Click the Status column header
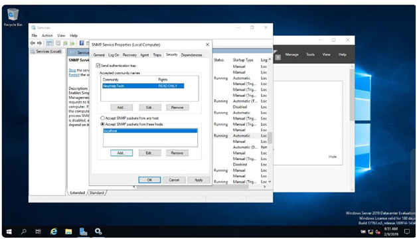This screenshot has width=417, height=239. [219, 60]
